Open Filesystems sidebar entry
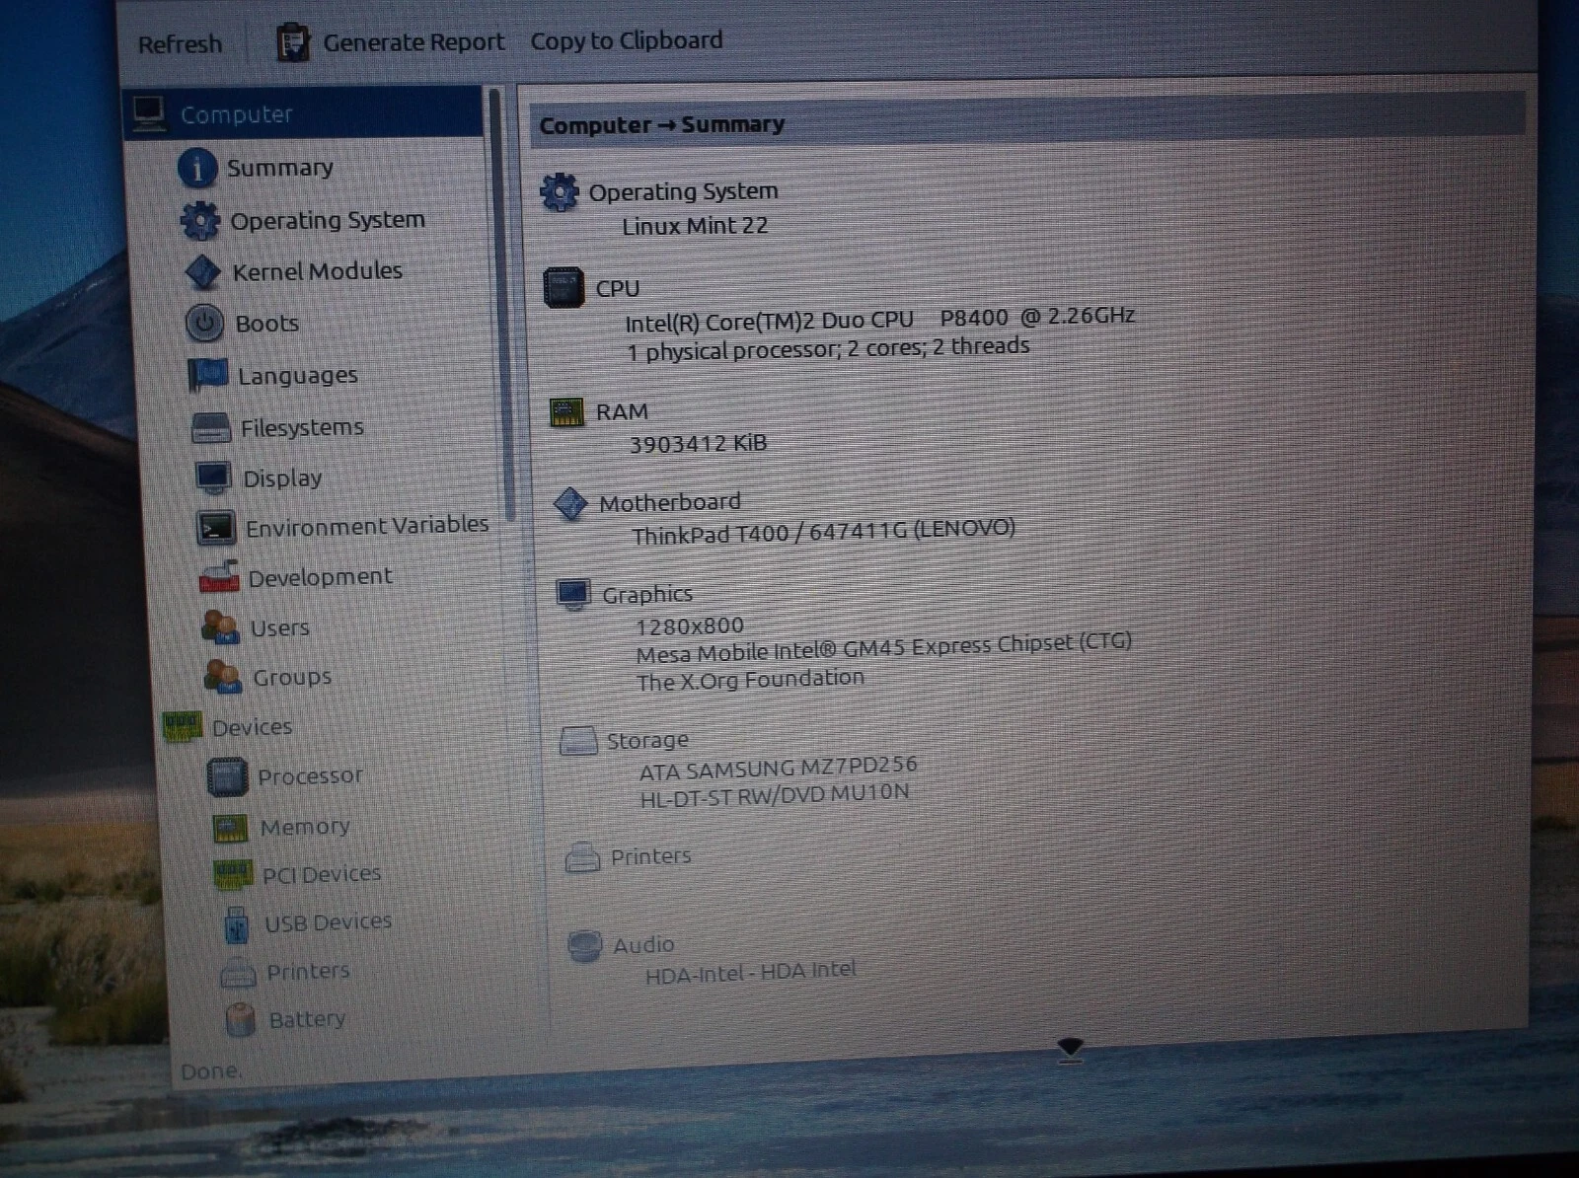 pos(302,427)
